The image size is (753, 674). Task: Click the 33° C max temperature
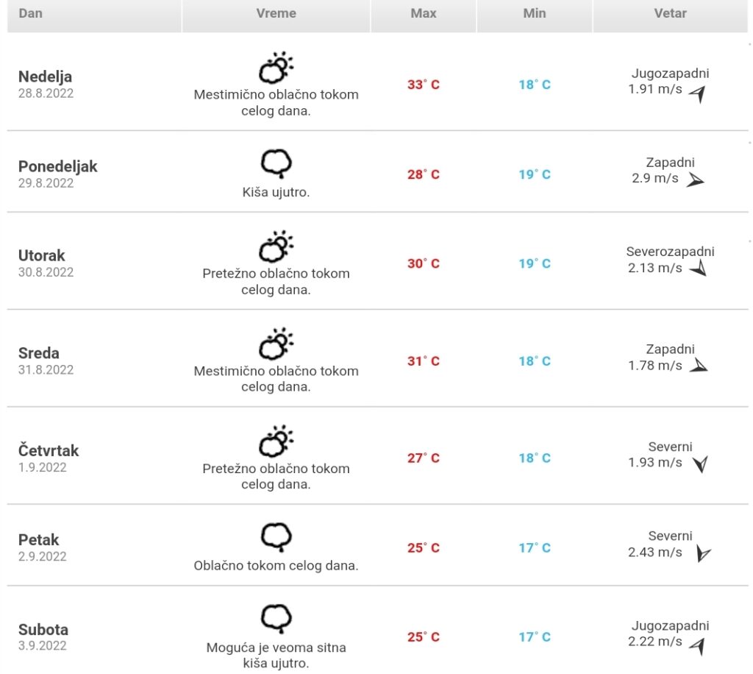point(424,85)
